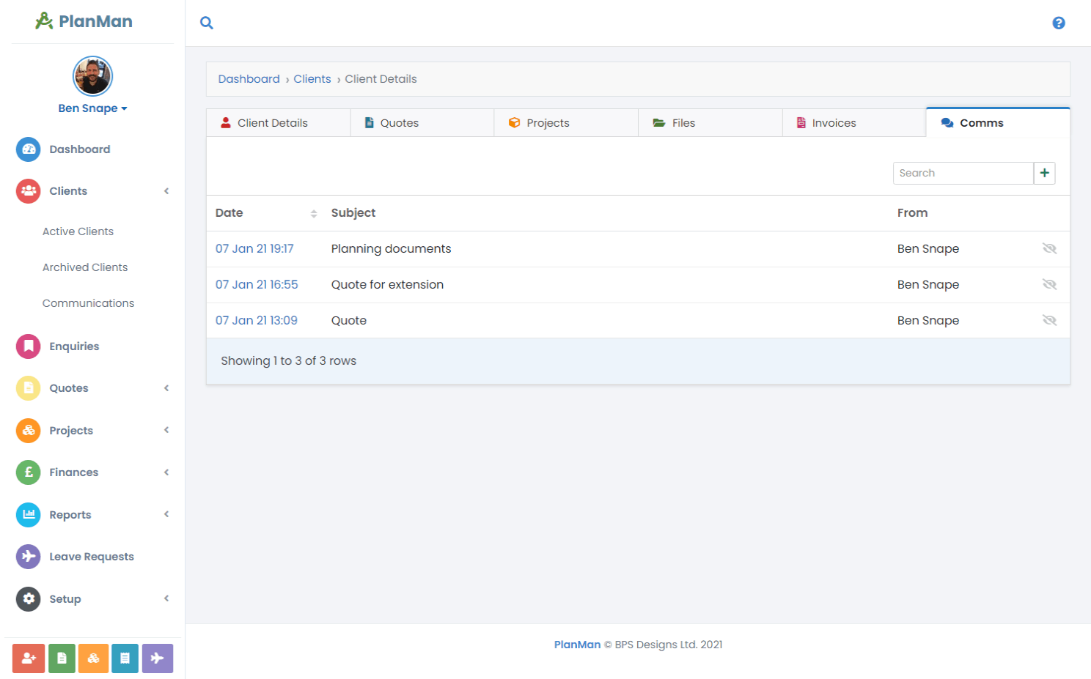
Task: Click the Finances pound sign icon
Action: tap(29, 472)
